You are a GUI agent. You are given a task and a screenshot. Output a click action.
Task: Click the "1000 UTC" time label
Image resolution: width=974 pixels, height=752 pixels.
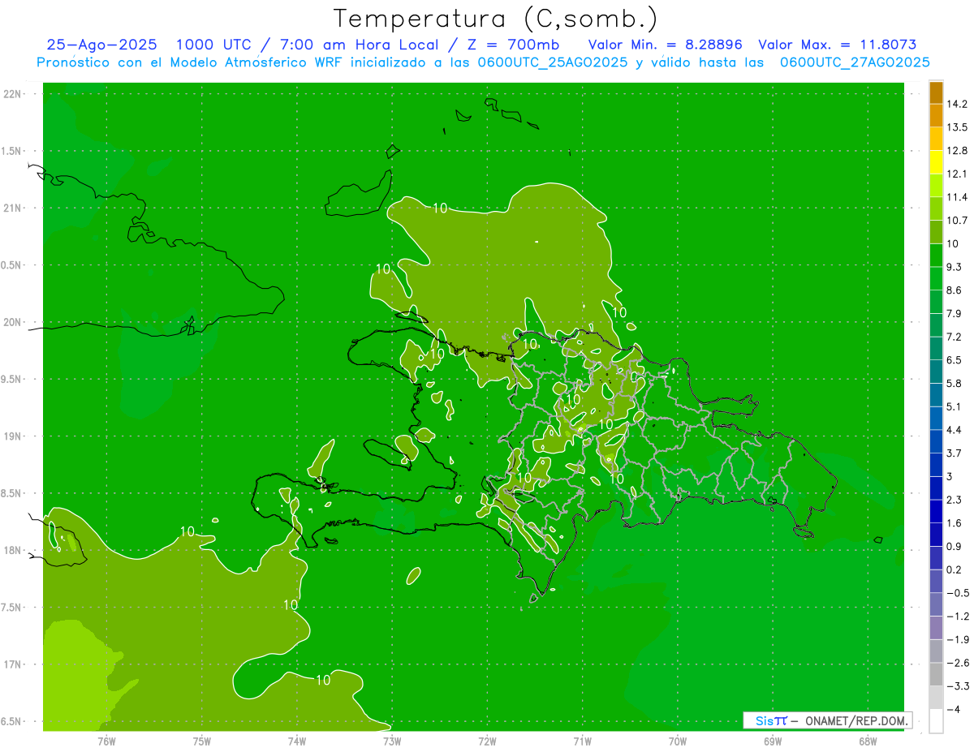point(214,45)
